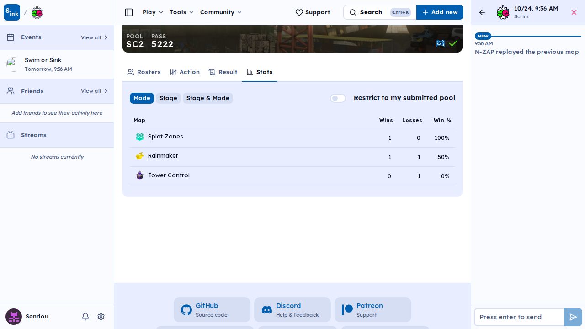Open the Swim or Sink event thumbnail
The width and height of the screenshot is (585, 329).
[x=14, y=64]
